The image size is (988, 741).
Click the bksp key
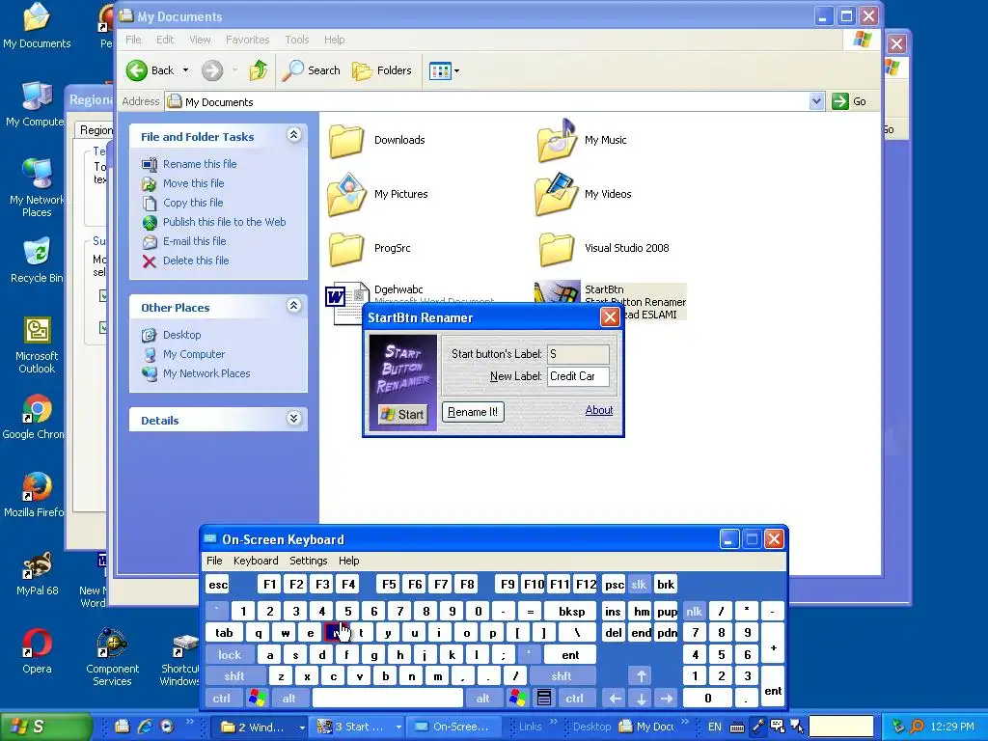coord(571,611)
